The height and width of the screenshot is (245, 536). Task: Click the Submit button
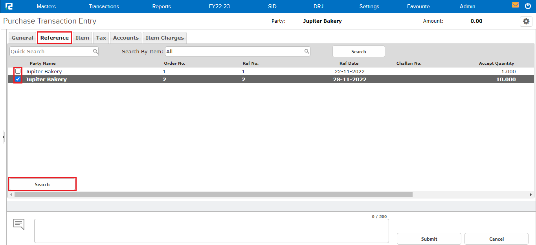tap(428, 239)
